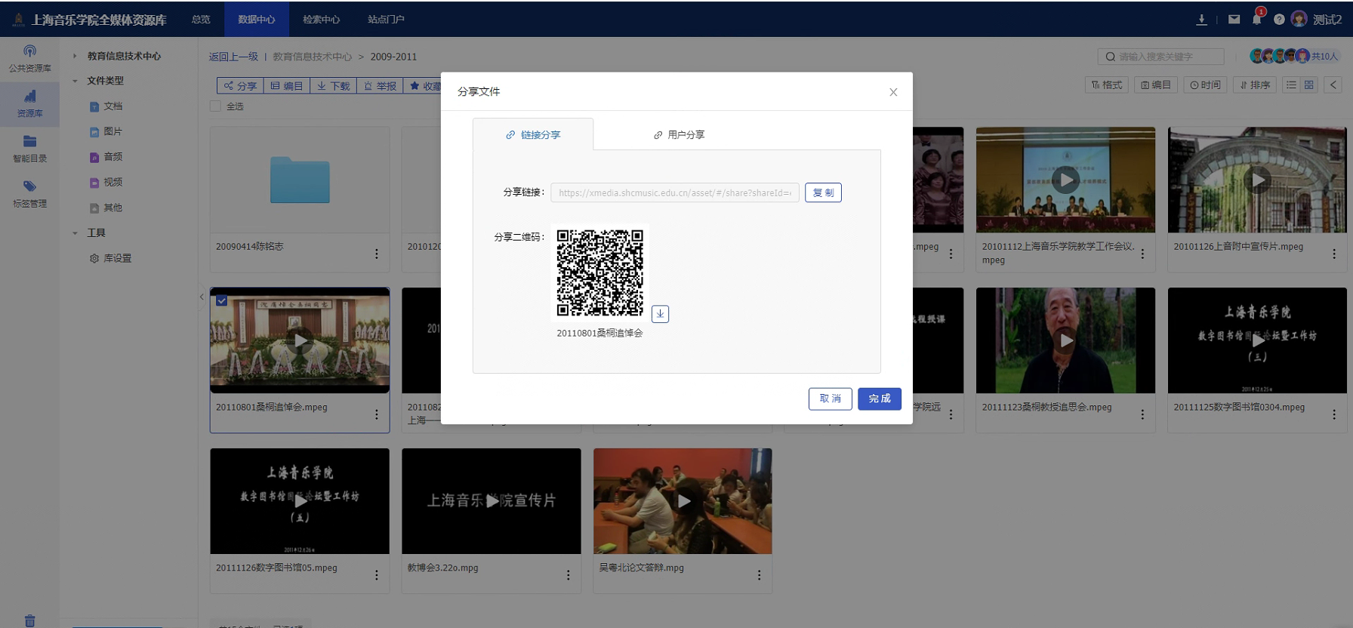Open 标签管理 in the left sidebar

click(x=29, y=194)
